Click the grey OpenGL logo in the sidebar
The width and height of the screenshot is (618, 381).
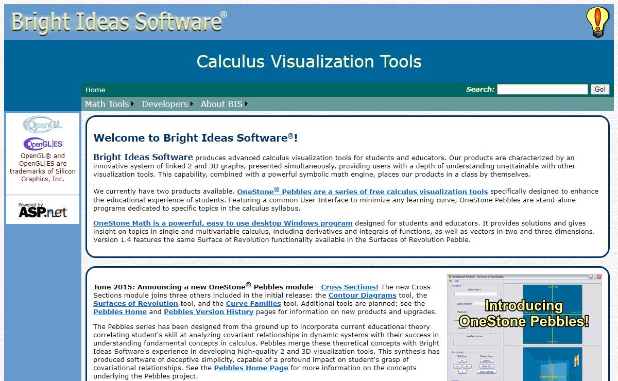pyautogui.click(x=43, y=124)
